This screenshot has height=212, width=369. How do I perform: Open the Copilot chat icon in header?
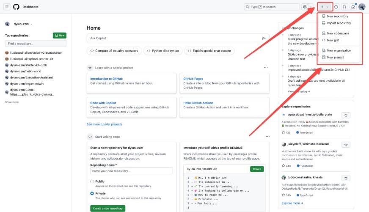[x=305, y=7]
